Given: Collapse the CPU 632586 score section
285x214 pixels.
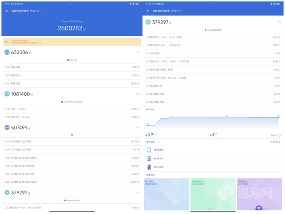Looking at the screenshot, I should (138, 52).
